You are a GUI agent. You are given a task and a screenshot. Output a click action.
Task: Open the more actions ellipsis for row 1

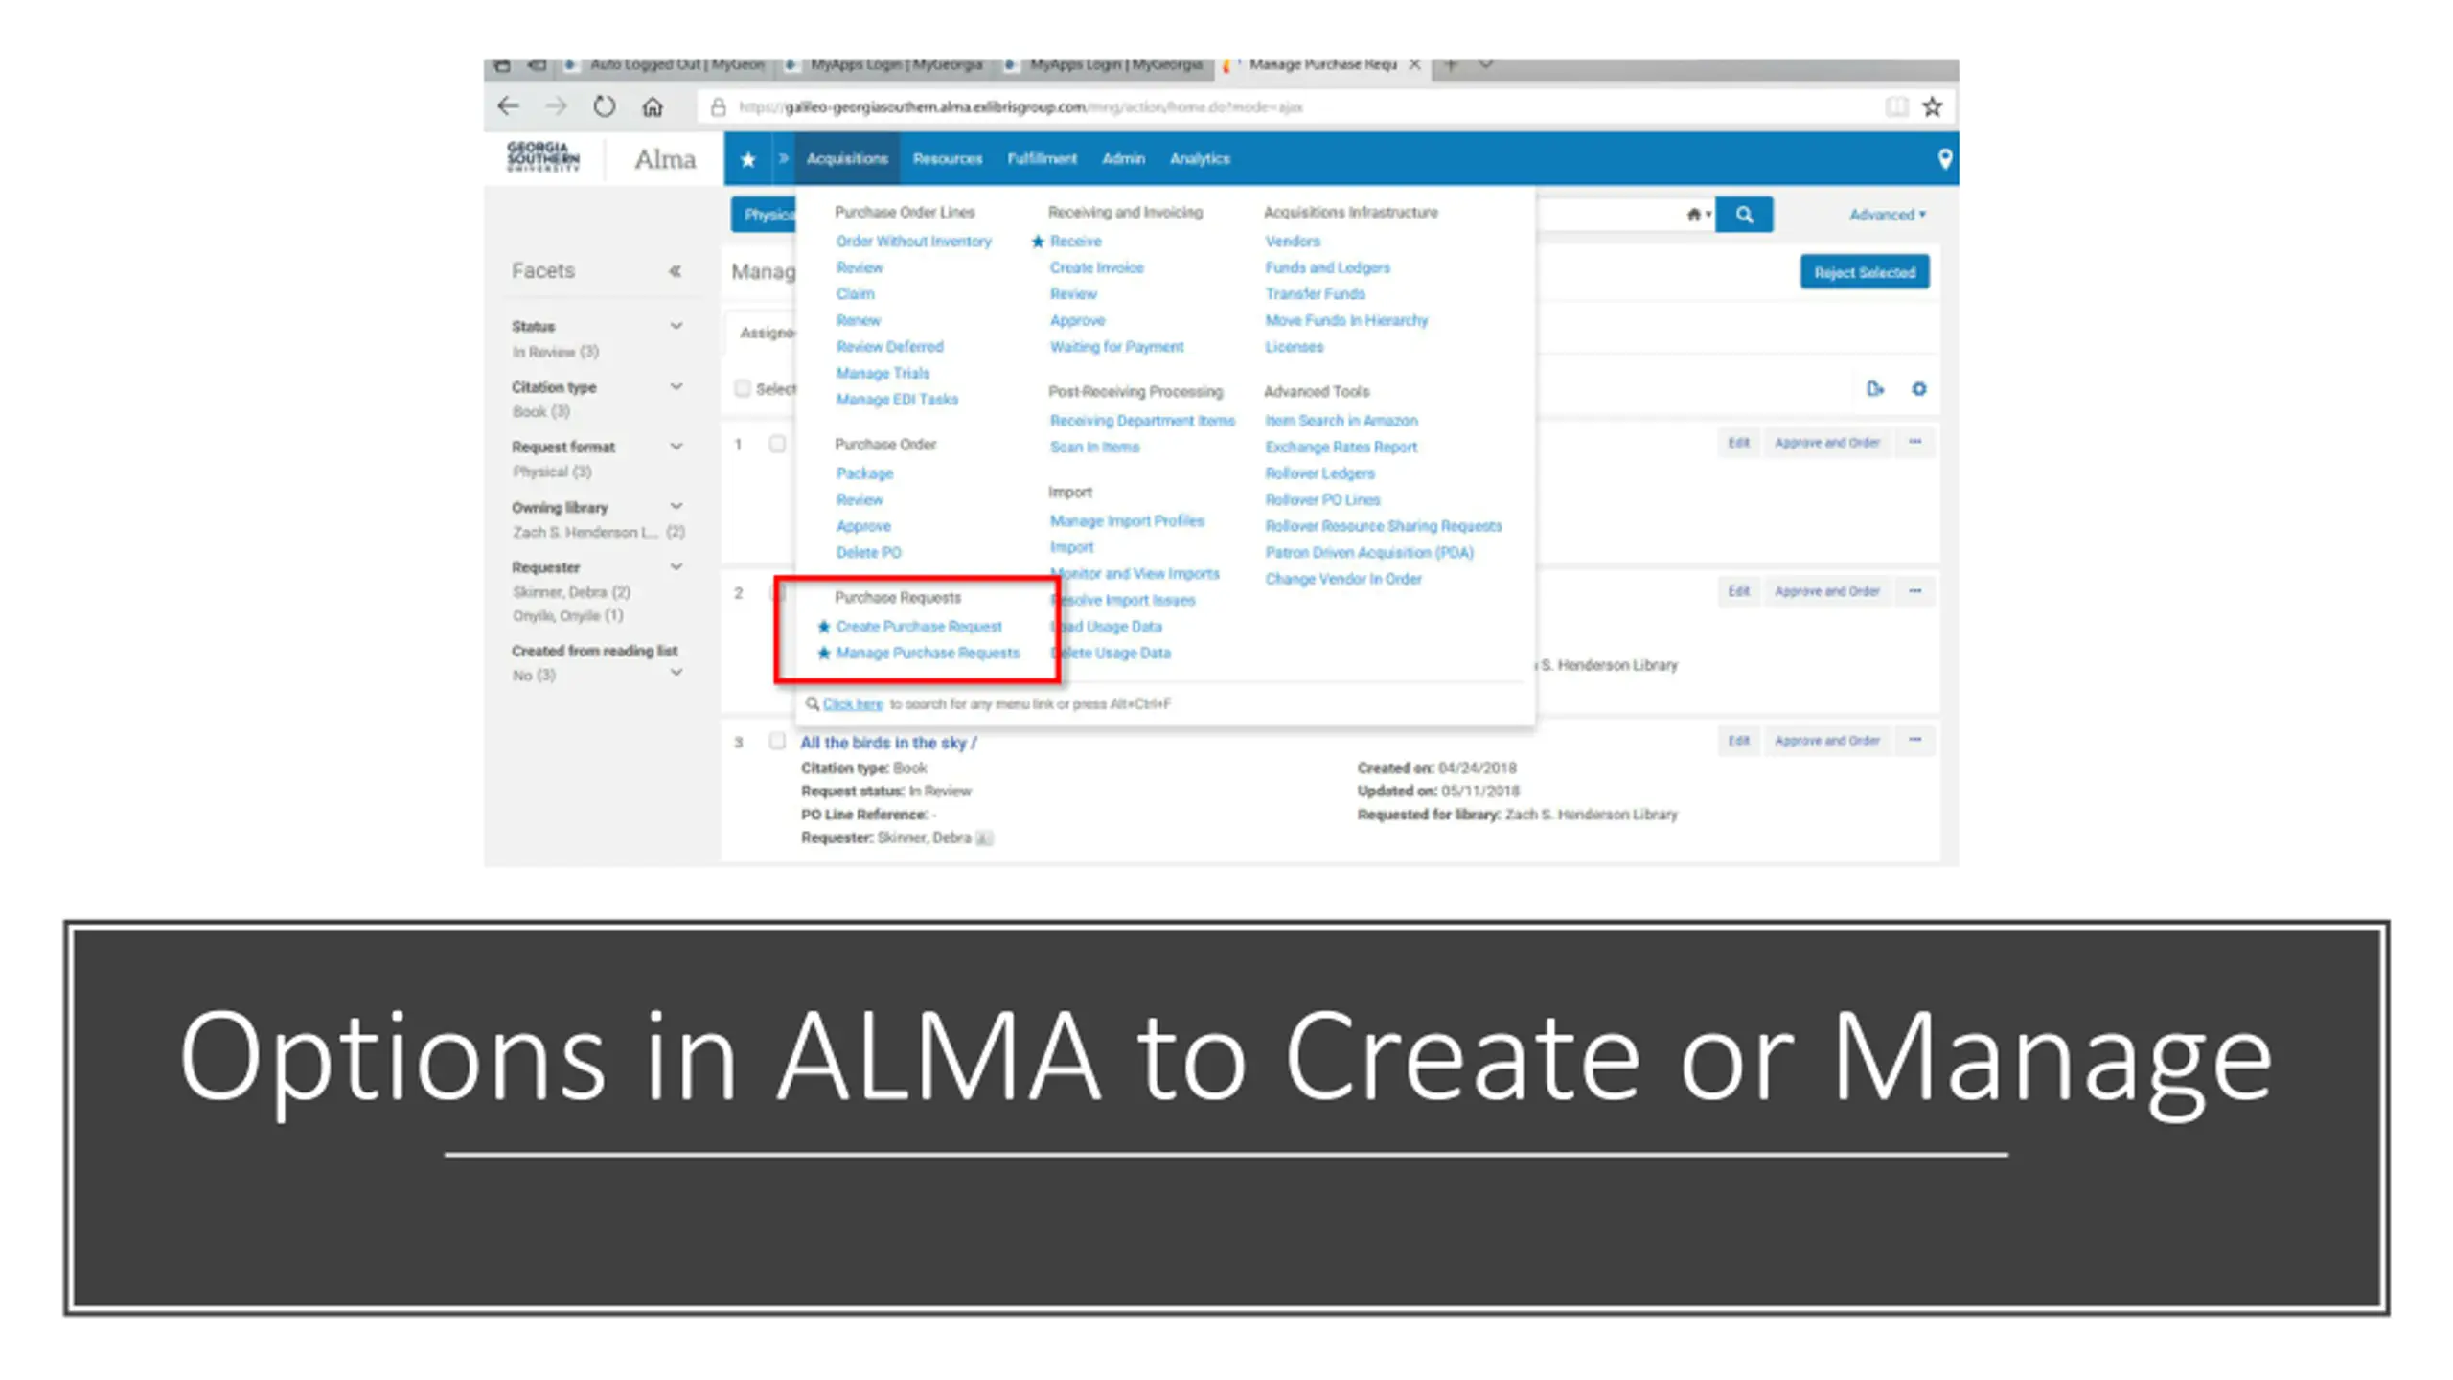(x=1914, y=442)
